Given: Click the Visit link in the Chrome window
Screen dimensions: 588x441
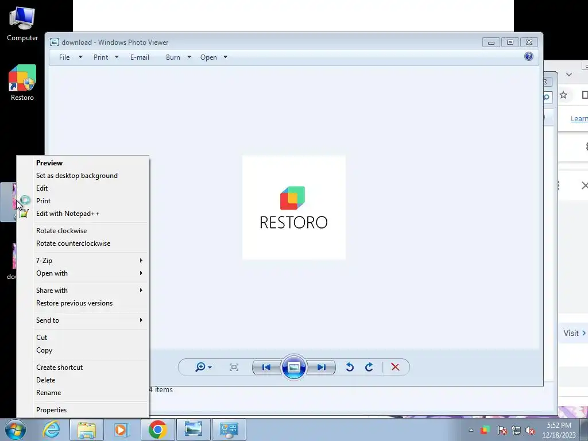Looking at the screenshot, I should [574, 333].
